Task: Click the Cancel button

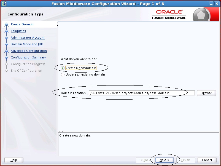Action: pos(207,160)
